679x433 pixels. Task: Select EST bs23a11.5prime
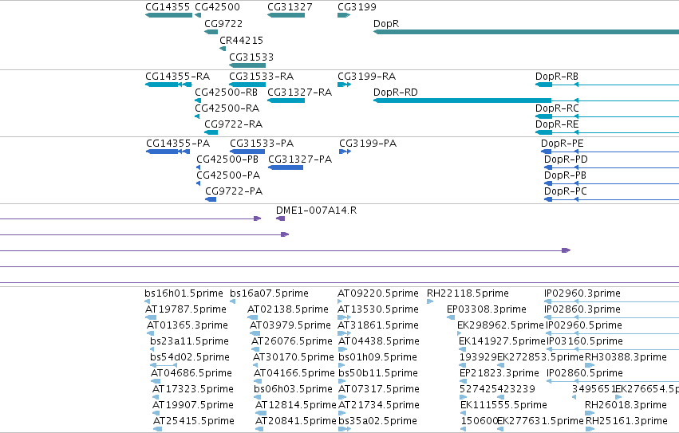tap(153, 349)
